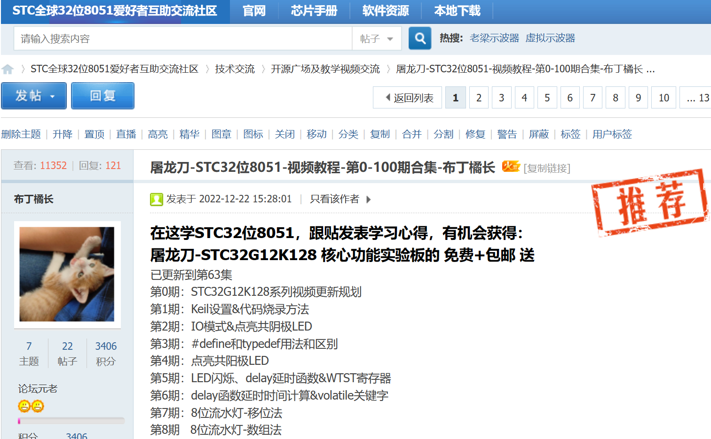Click 警告 moderation link
The height and width of the screenshot is (439, 711).
click(507, 134)
